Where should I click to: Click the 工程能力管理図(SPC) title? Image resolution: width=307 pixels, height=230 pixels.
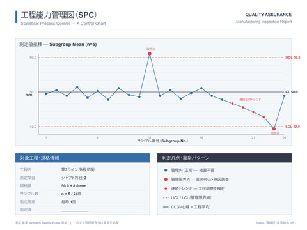coord(59,15)
